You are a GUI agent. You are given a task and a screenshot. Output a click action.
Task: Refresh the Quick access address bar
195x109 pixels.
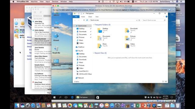click(139, 20)
